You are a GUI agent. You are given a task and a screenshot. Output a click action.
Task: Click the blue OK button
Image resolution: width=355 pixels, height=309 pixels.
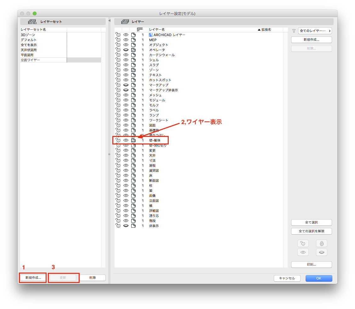(x=319, y=278)
